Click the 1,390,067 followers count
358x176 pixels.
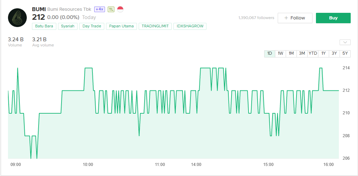point(256,18)
